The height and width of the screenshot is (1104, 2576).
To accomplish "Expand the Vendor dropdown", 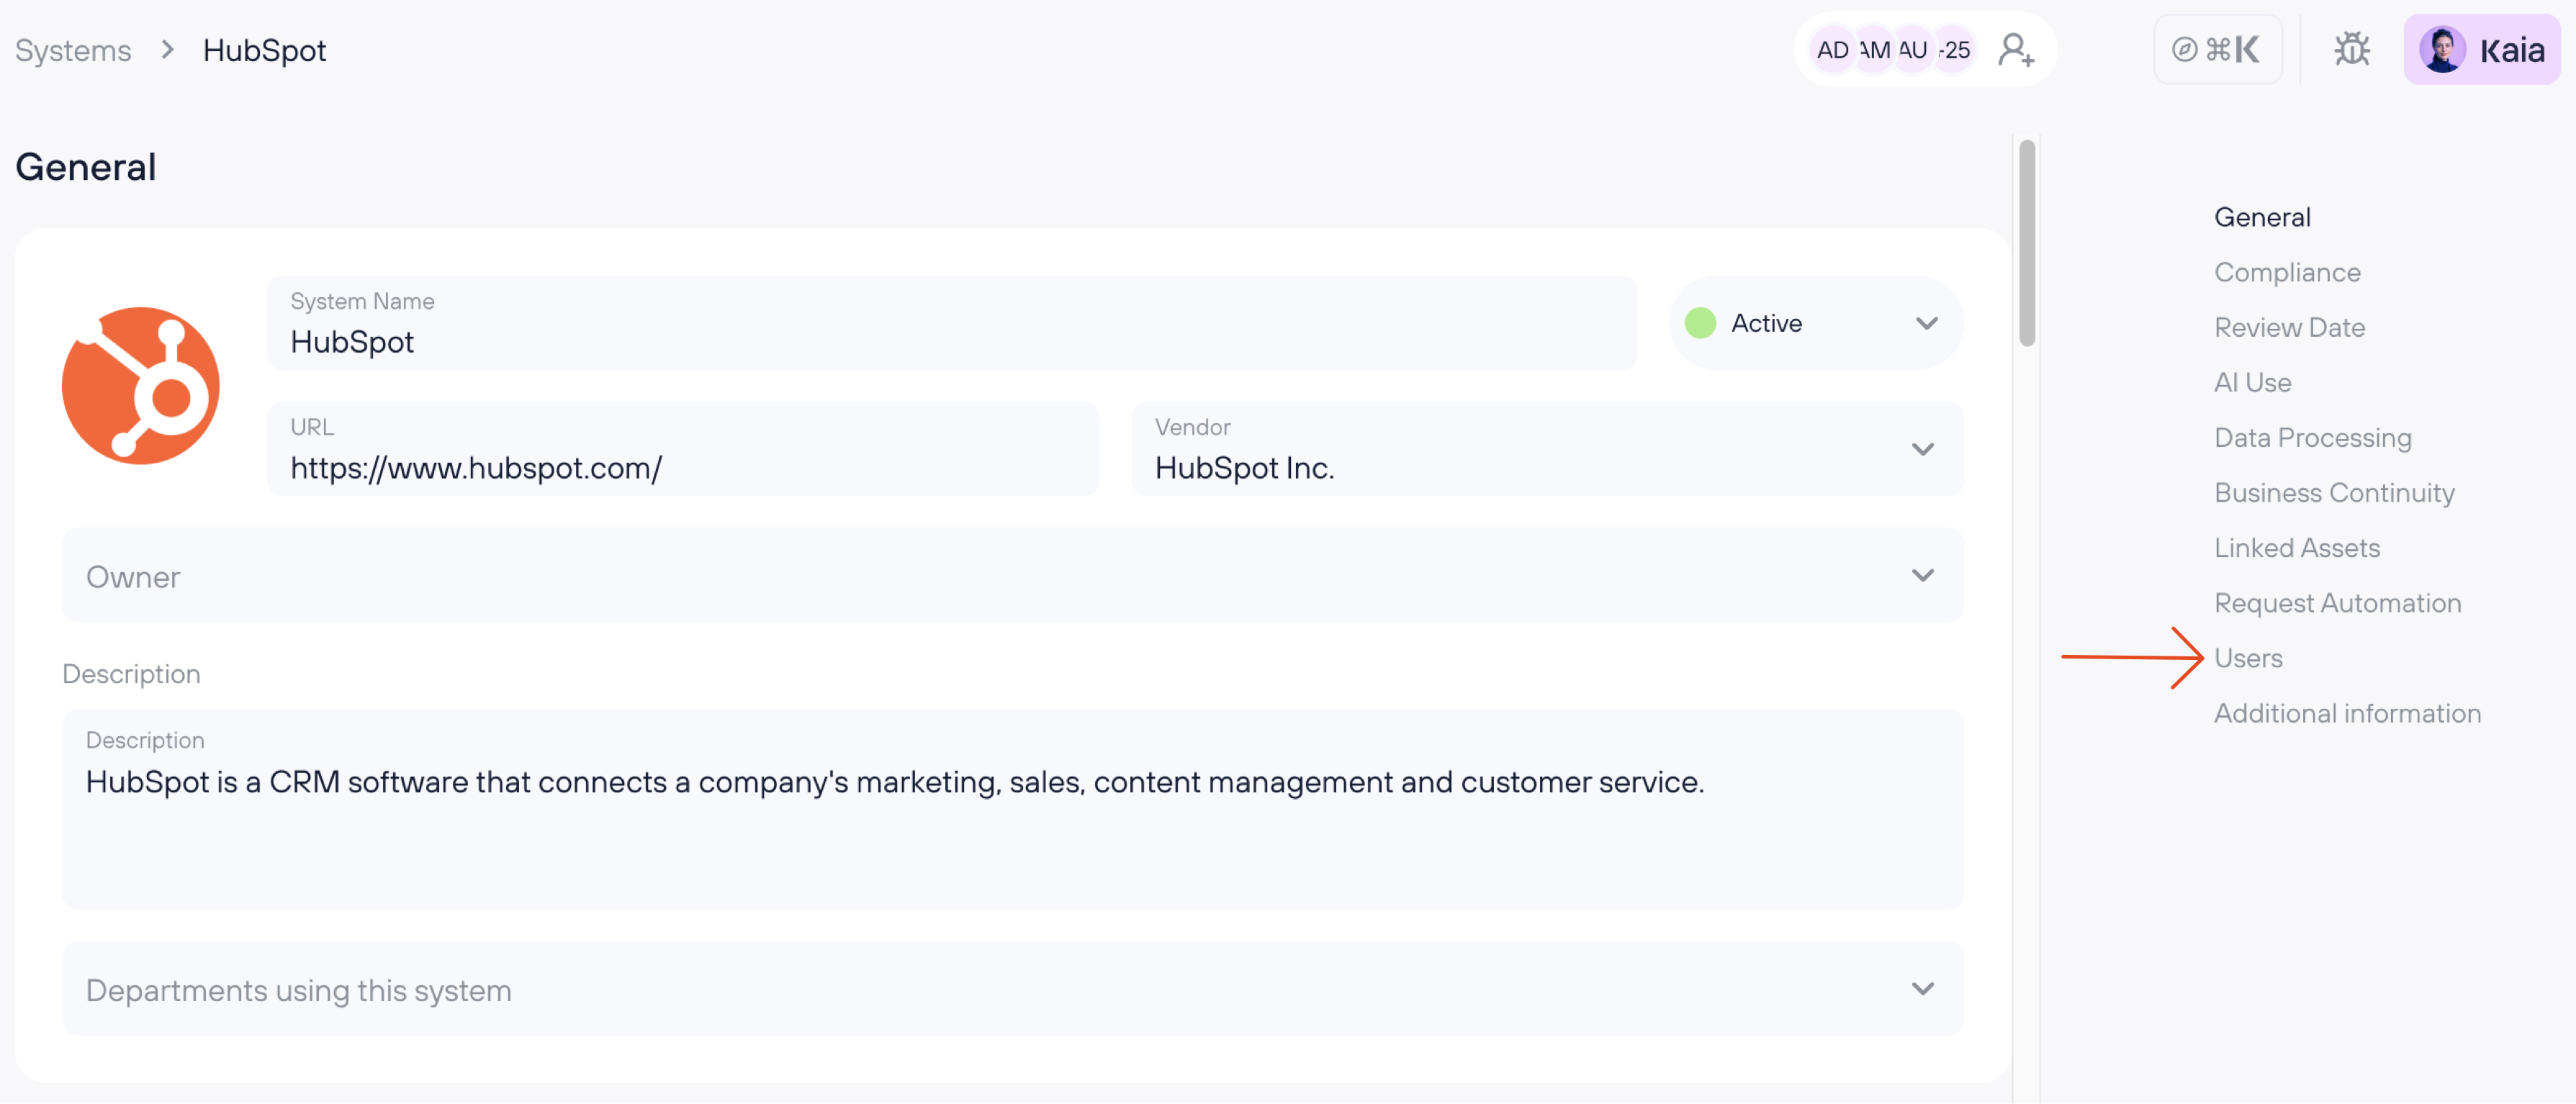I will point(1547,449).
